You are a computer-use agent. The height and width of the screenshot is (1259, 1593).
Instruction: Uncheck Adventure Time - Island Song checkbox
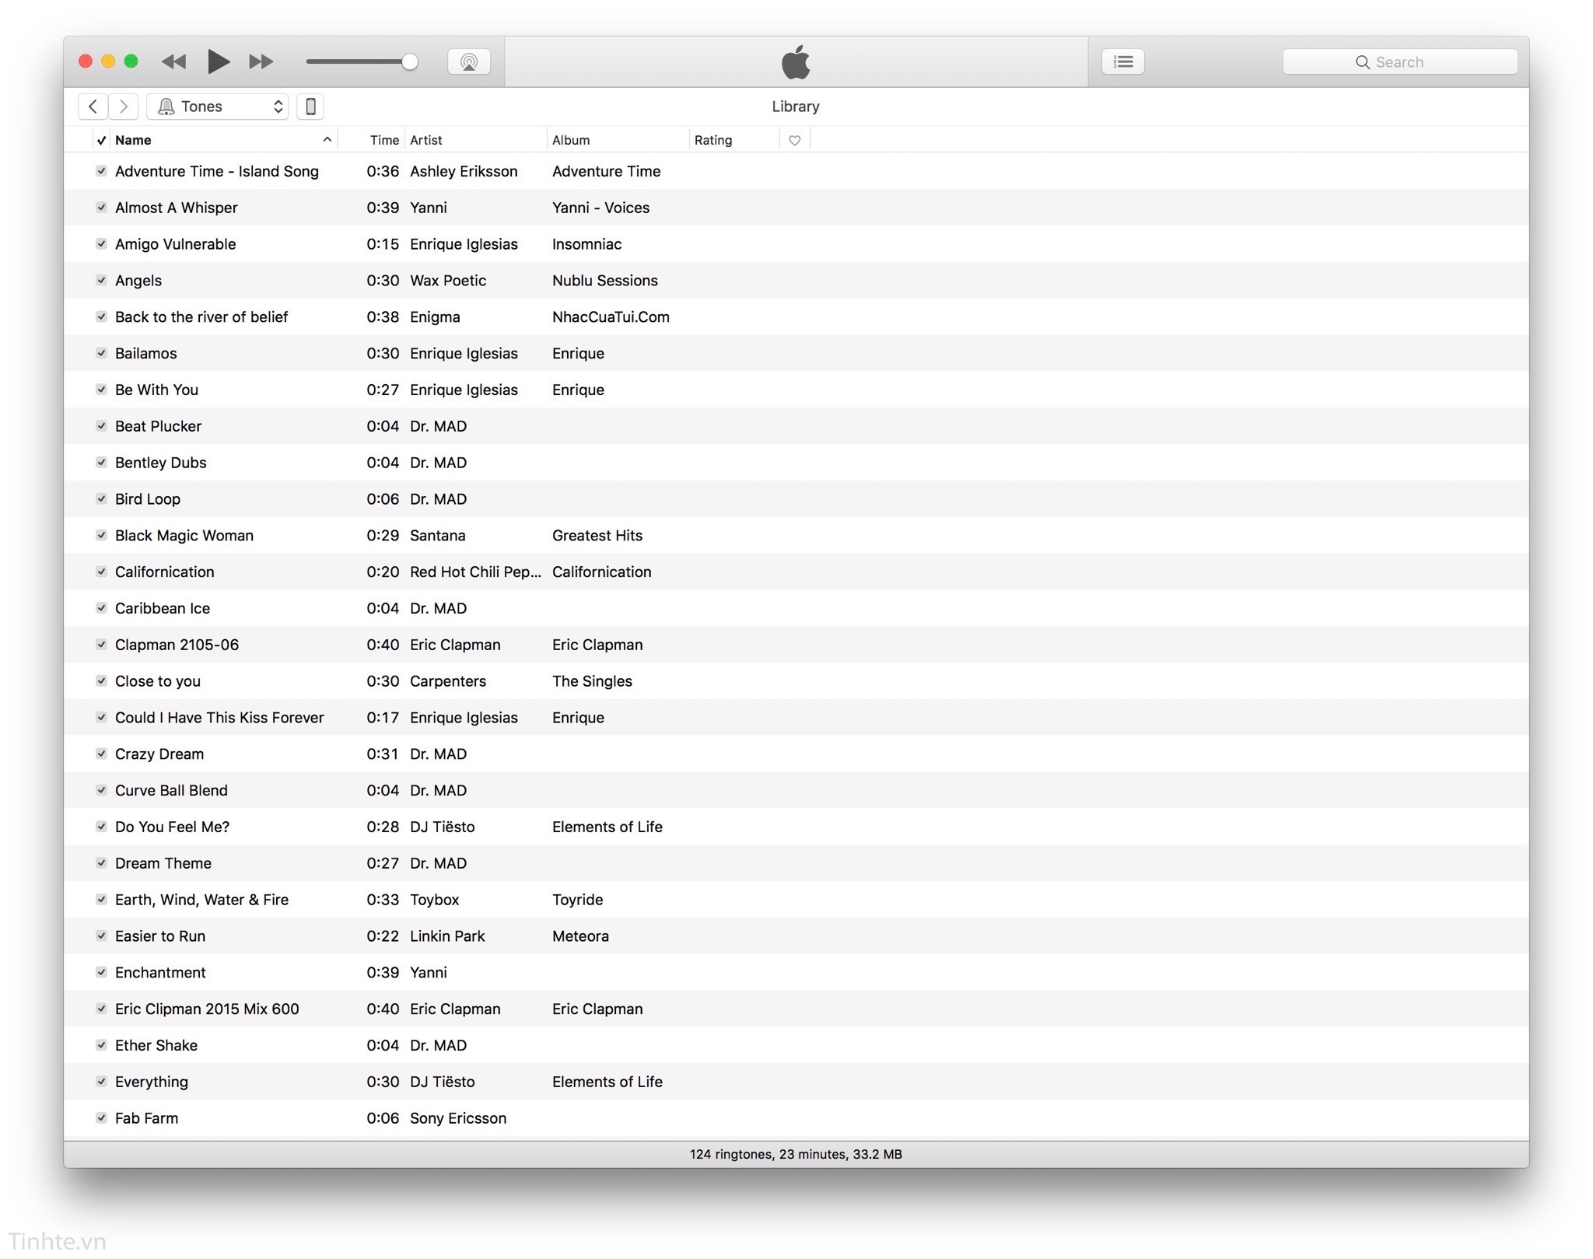point(101,171)
